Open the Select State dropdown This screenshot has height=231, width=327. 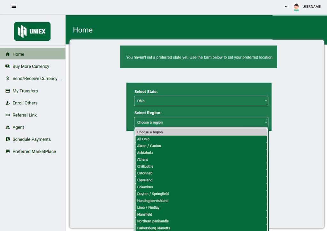[x=201, y=101]
